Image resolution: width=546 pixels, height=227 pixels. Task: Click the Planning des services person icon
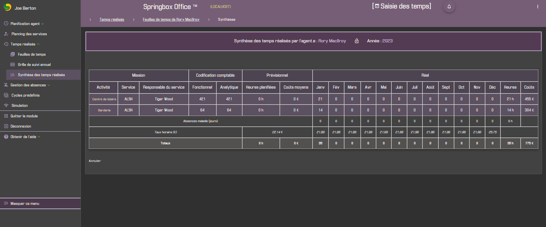(x=6, y=34)
